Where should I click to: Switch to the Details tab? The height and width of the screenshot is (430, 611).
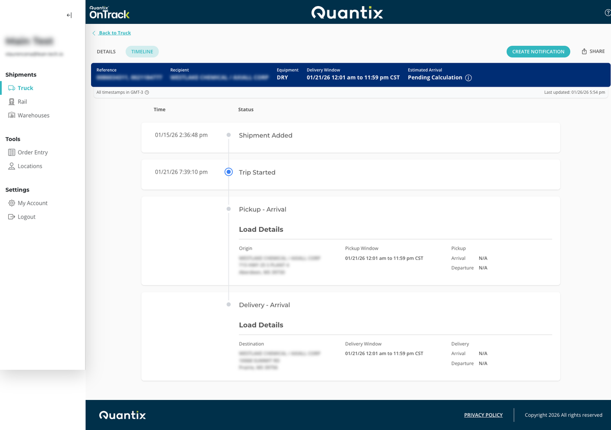[x=106, y=51]
